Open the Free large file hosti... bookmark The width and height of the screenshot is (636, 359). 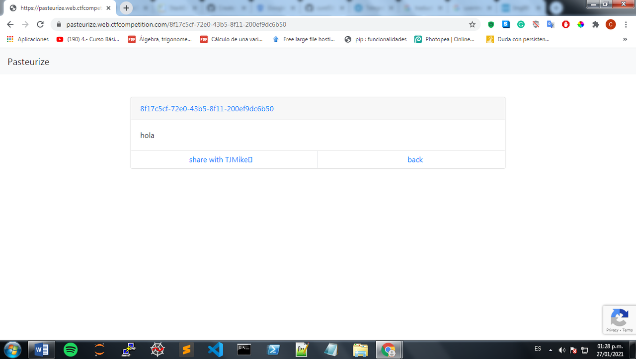(304, 39)
